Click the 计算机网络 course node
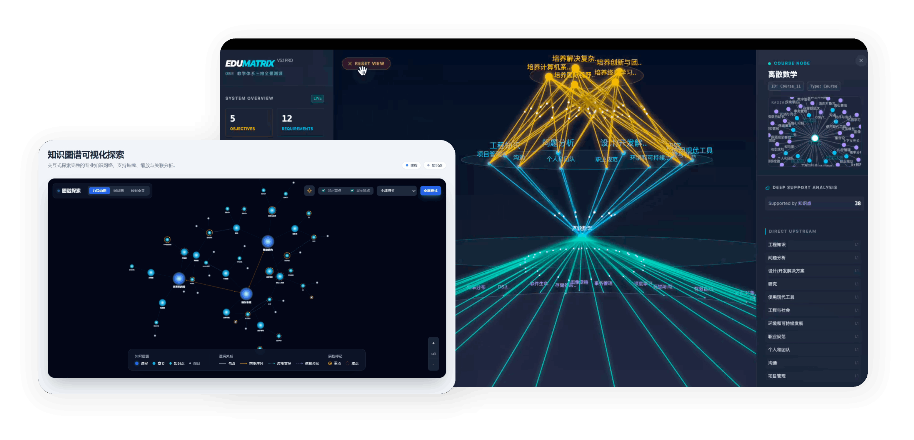914x440 pixels. point(179,278)
